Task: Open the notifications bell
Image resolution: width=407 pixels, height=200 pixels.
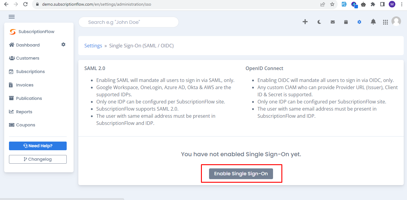Action: coord(373,22)
